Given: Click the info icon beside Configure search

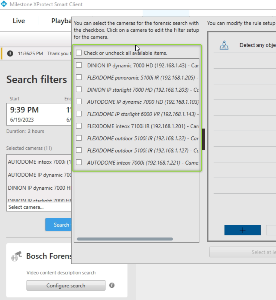Looking at the screenshot, I should point(111,285).
